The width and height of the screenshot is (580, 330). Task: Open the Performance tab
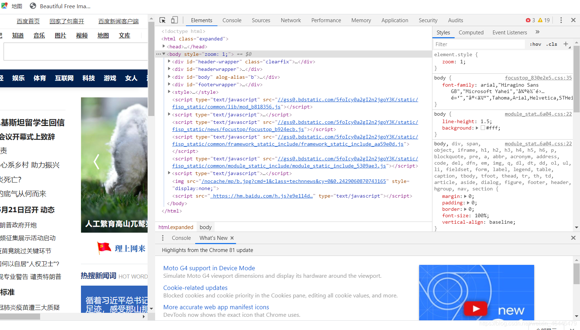pos(326,20)
